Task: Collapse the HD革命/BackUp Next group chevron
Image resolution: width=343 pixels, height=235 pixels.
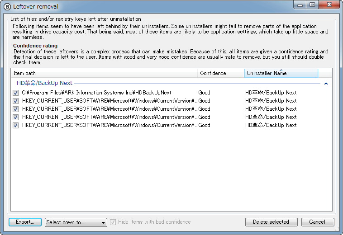Action: (326, 84)
